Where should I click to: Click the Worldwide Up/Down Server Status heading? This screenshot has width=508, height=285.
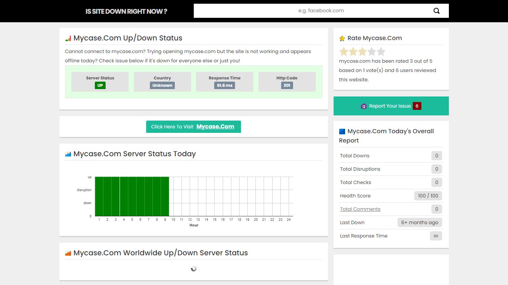(161, 253)
